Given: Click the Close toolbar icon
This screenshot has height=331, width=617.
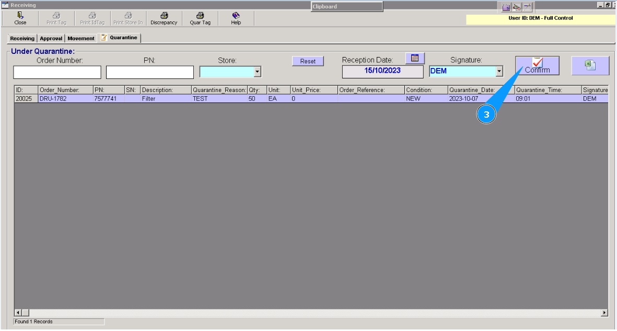Looking at the screenshot, I should coord(20,18).
